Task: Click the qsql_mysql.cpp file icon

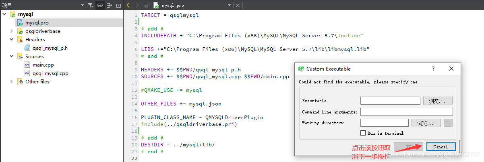Action: [x=27, y=73]
